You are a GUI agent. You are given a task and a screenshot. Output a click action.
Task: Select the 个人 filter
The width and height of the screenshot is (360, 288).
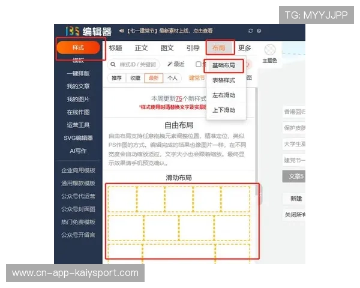[x=172, y=78]
